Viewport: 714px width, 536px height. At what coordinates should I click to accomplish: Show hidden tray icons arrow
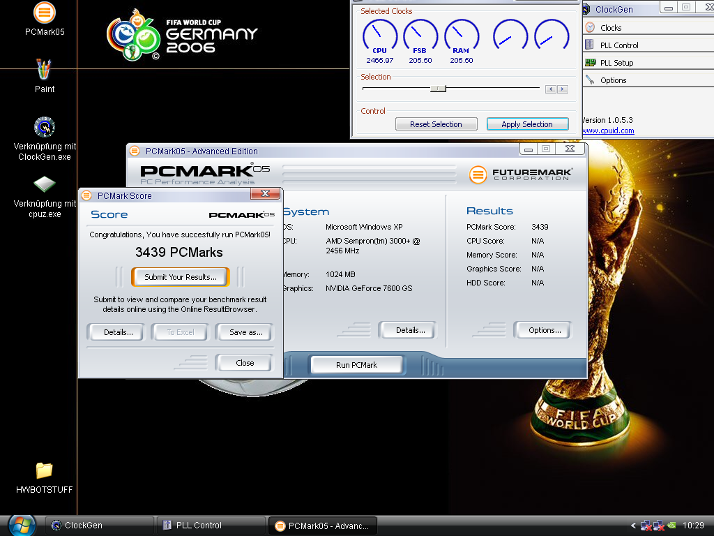click(633, 526)
